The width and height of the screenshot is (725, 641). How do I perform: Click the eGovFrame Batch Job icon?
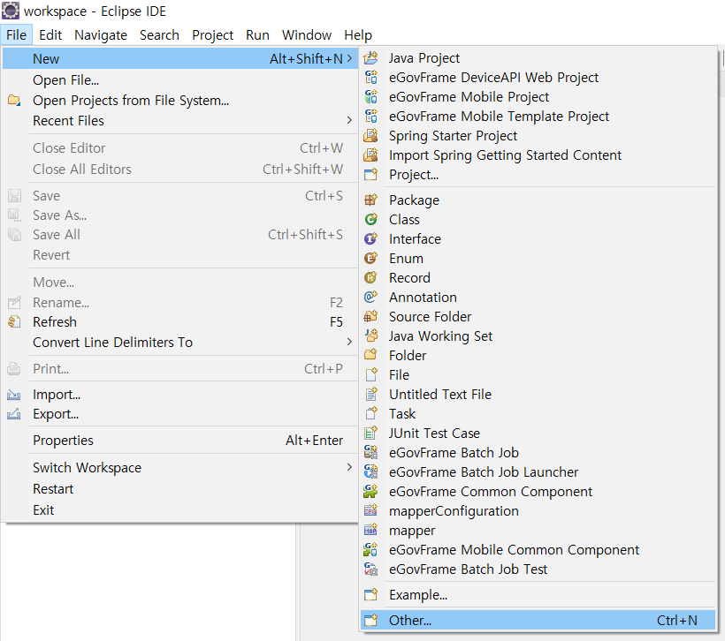click(x=370, y=453)
